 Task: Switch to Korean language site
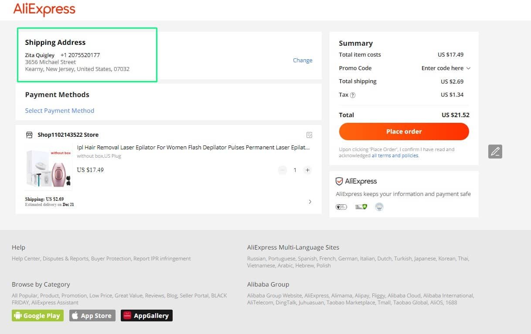coord(447,259)
